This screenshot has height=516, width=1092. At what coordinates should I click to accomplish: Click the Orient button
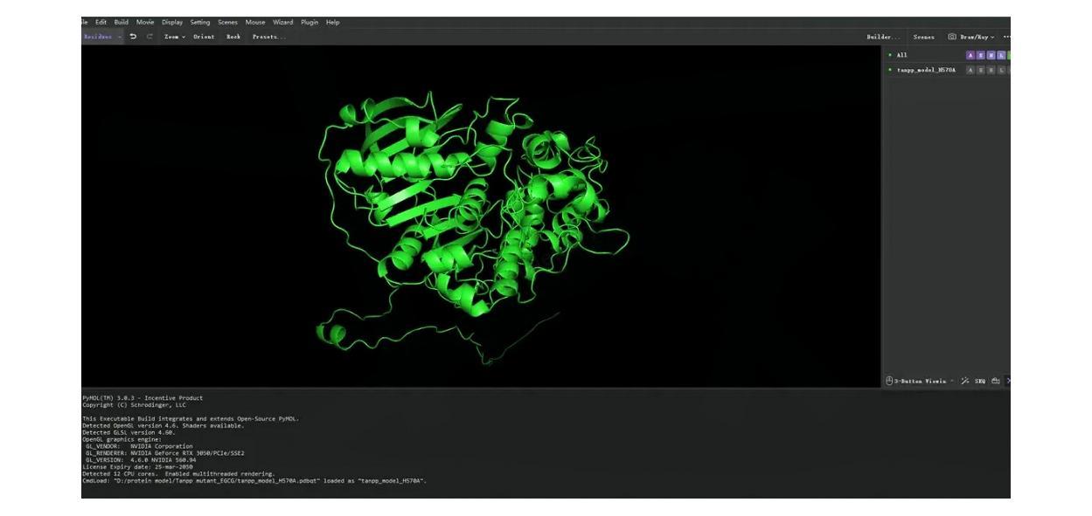204,37
